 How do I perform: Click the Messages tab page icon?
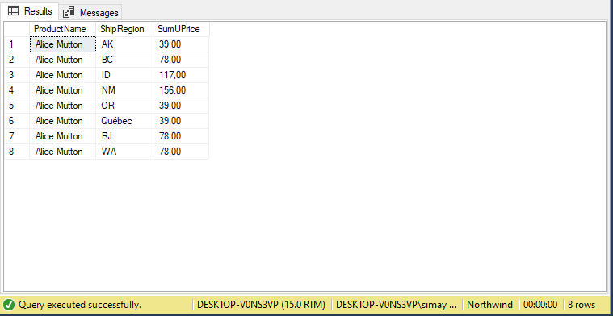[x=69, y=12]
